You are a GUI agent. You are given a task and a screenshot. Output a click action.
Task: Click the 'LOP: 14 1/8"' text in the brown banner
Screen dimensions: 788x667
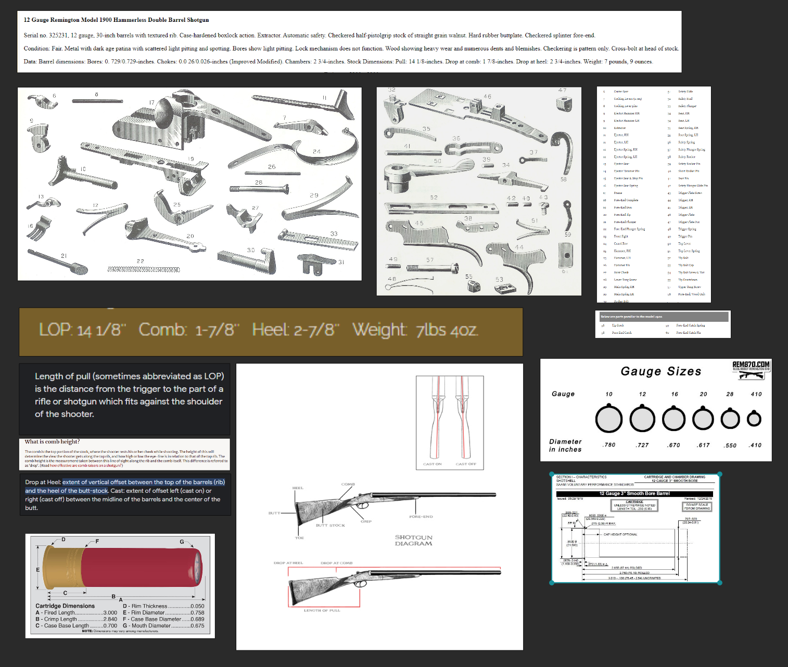click(x=82, y=330)
